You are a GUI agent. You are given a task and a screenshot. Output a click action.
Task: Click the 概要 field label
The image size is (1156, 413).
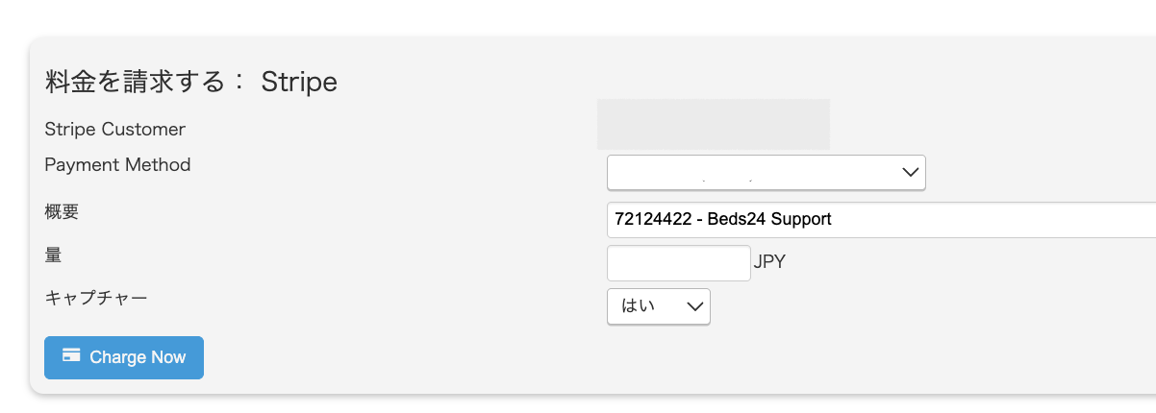62,210
